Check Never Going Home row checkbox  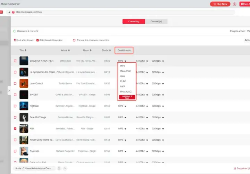15,140
